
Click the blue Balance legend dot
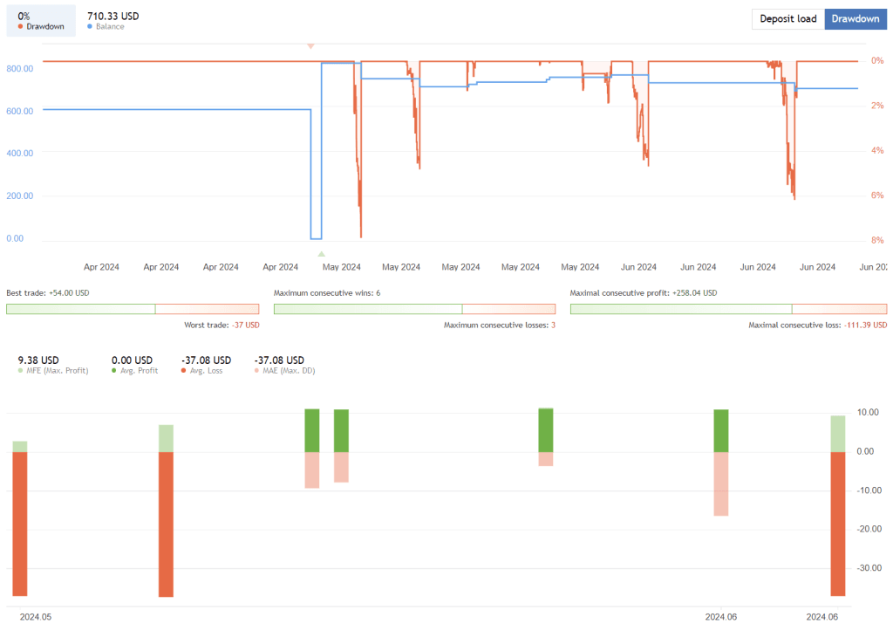(91, 26)
